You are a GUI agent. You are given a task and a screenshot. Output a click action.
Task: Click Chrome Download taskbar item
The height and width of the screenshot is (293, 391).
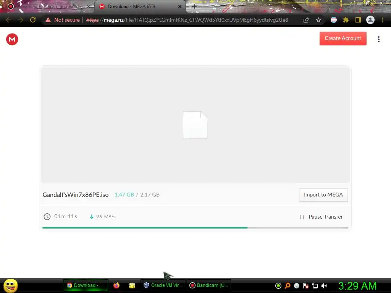tap(86, 285)
